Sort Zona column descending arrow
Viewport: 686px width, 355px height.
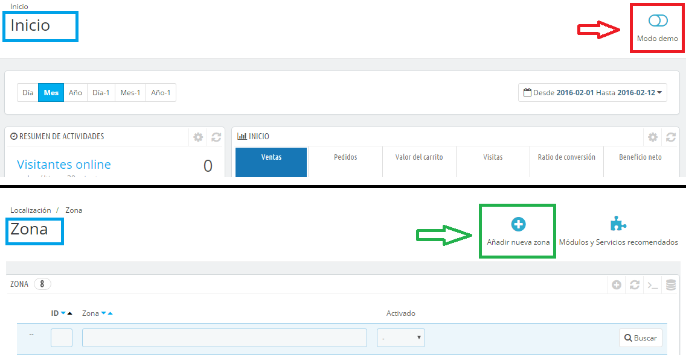pos(104,313)
